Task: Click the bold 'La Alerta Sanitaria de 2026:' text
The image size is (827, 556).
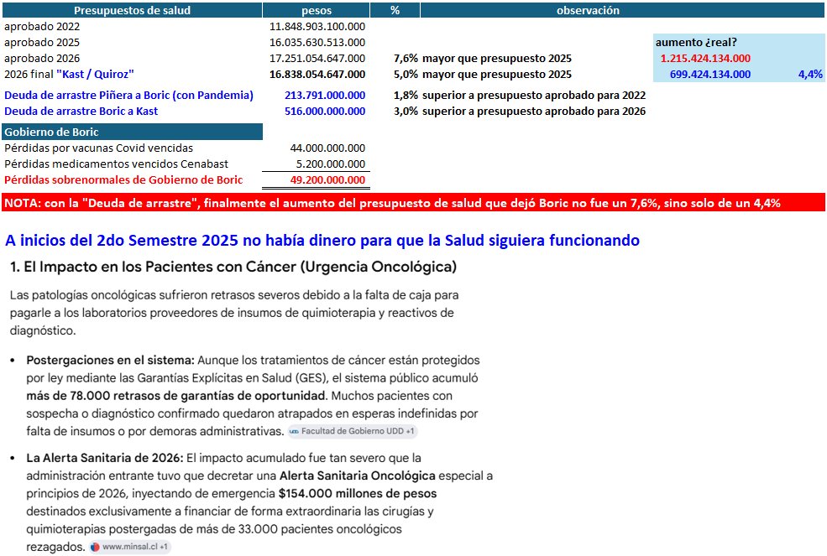Action: click(x=104, y=457)
